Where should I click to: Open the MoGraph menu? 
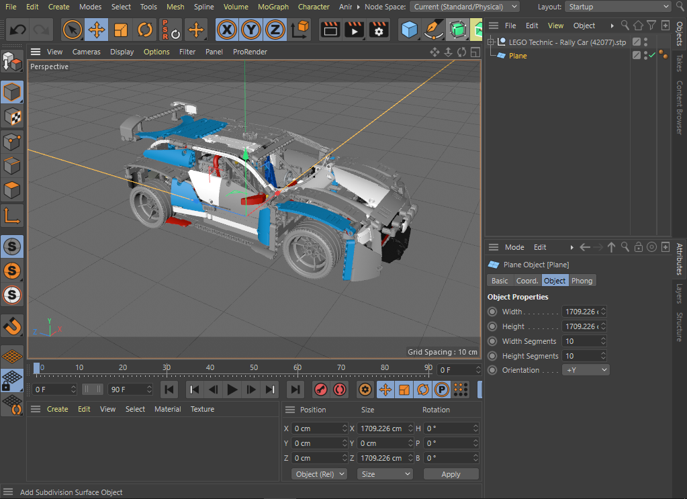coord(273,7)
